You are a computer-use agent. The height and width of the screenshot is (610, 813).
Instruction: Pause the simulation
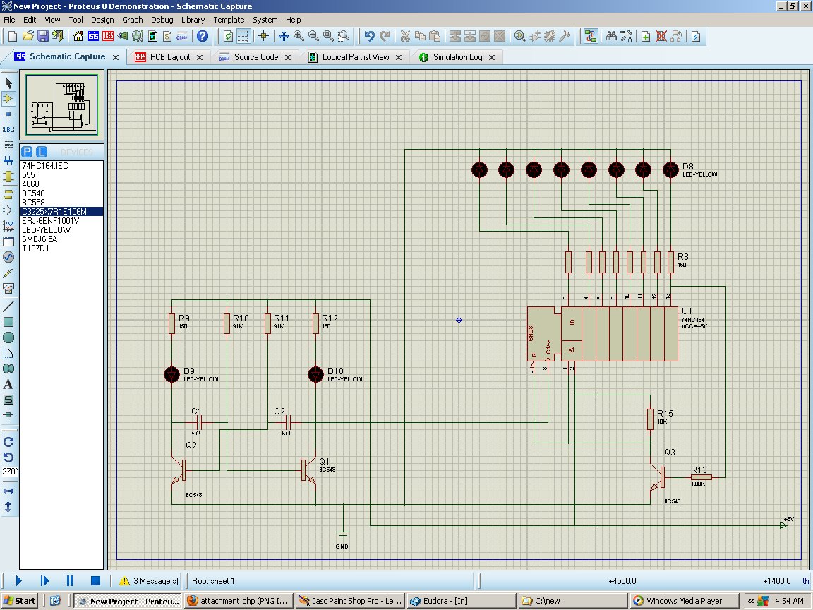(x=70, y=580)
